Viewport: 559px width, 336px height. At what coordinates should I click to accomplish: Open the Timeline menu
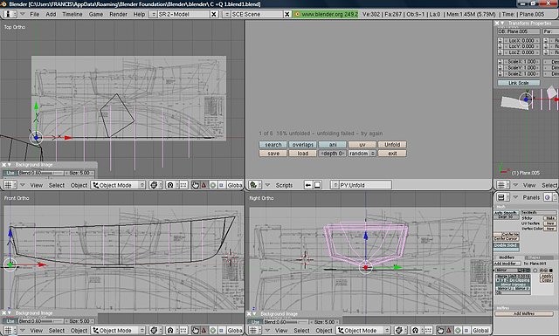[x=72, y=14]
